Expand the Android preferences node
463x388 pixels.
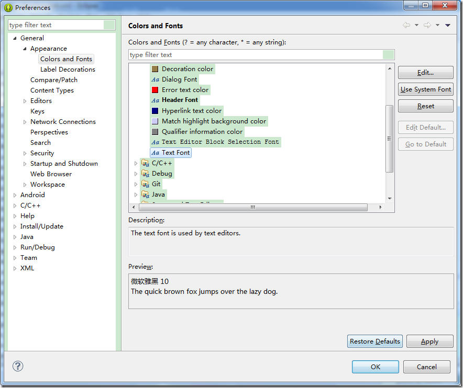coord(15,195)
